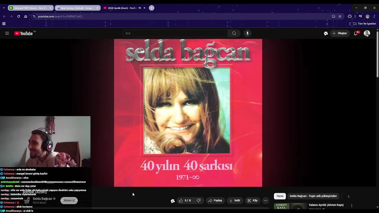Open media controls icon in toolbar
The image size is (379, 213).
[x=360, y=16]
